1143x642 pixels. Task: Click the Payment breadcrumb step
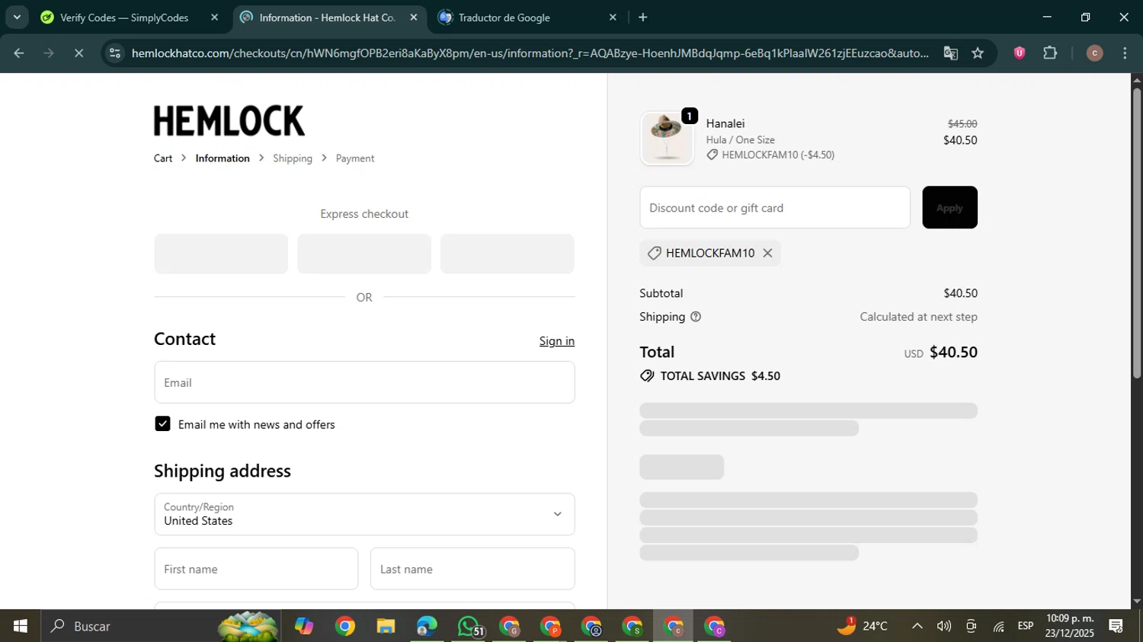coord(355,158)
